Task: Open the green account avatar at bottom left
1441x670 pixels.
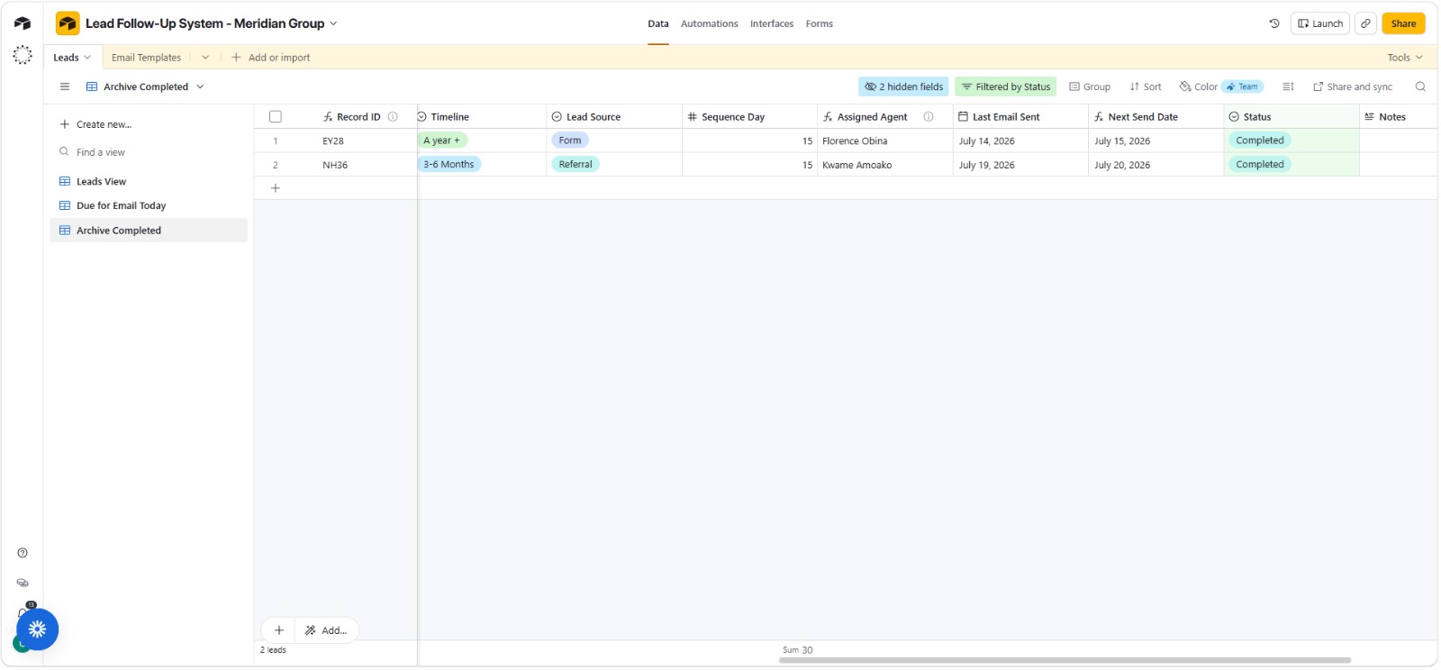Action: click(20, 644)
